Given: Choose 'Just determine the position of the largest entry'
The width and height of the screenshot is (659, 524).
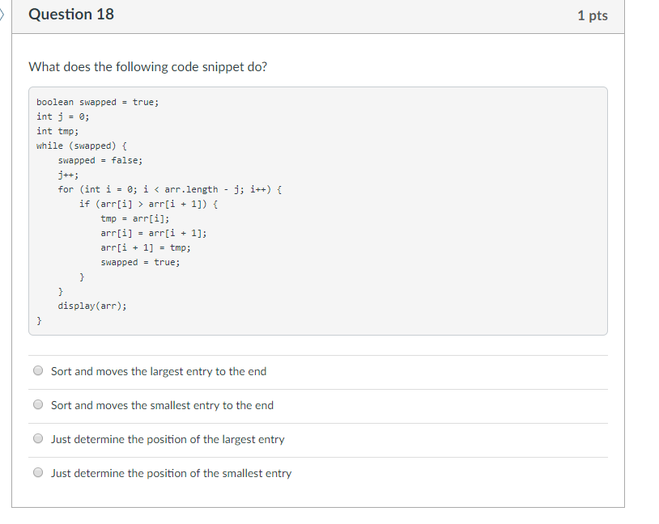Looking at the screenshot, I should (38, 437).
